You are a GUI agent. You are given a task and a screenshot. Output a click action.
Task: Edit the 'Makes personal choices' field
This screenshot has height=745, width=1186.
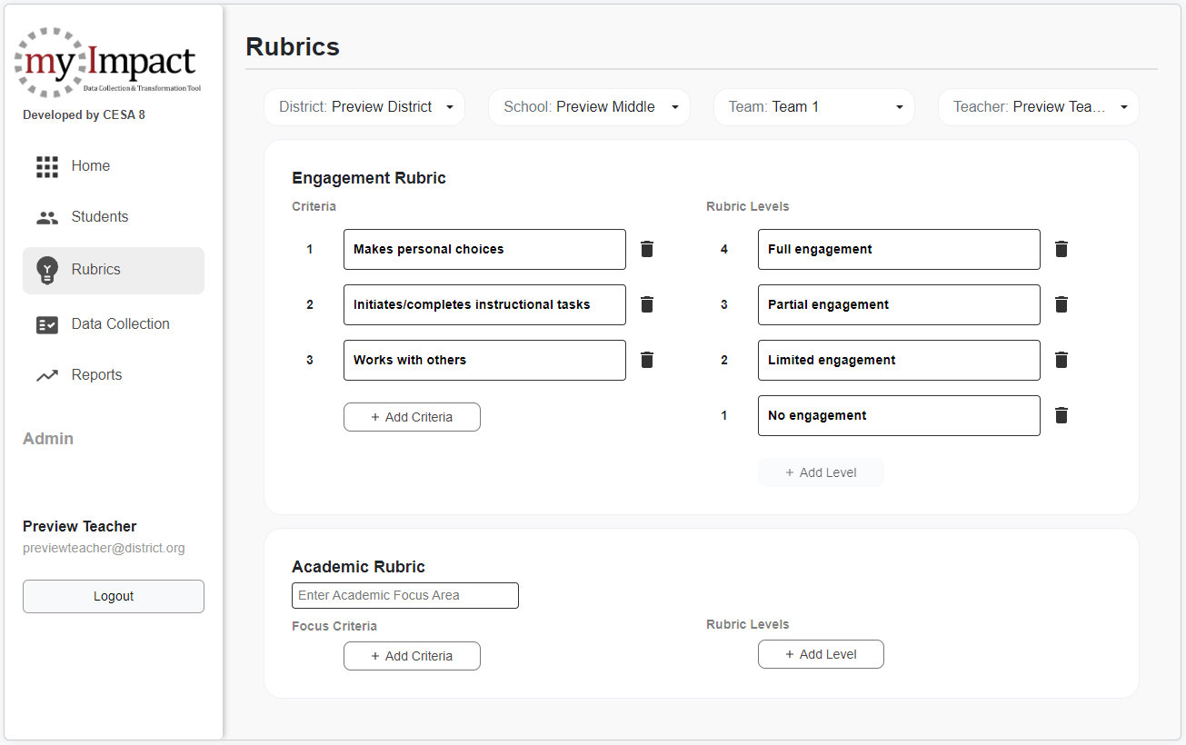pyautogui.click(x=484, y=249)
